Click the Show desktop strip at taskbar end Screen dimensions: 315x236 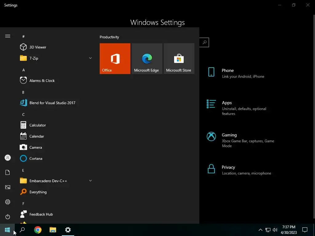[314, 230]
